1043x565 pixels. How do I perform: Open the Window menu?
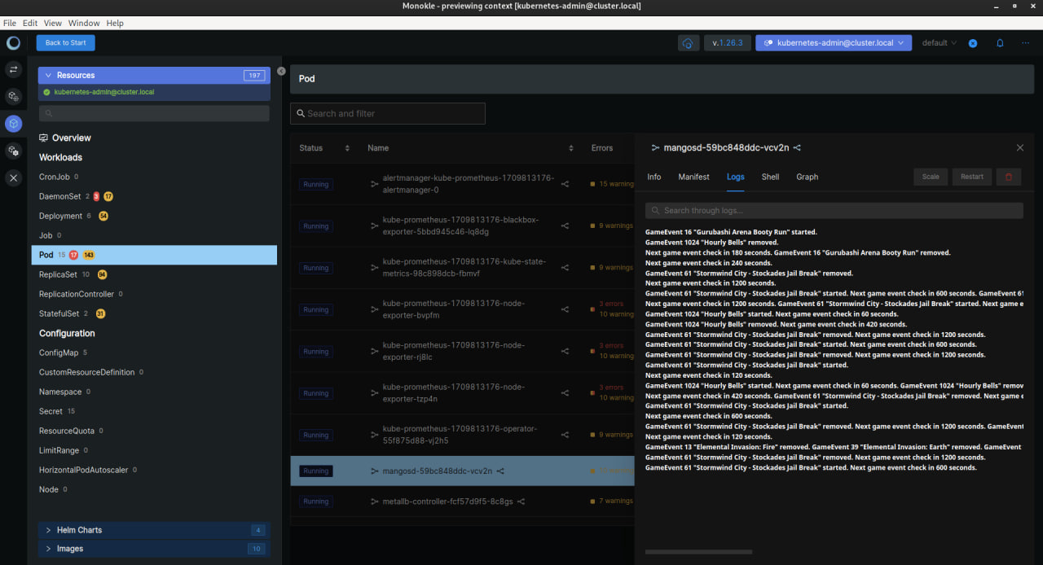point(84,23)
